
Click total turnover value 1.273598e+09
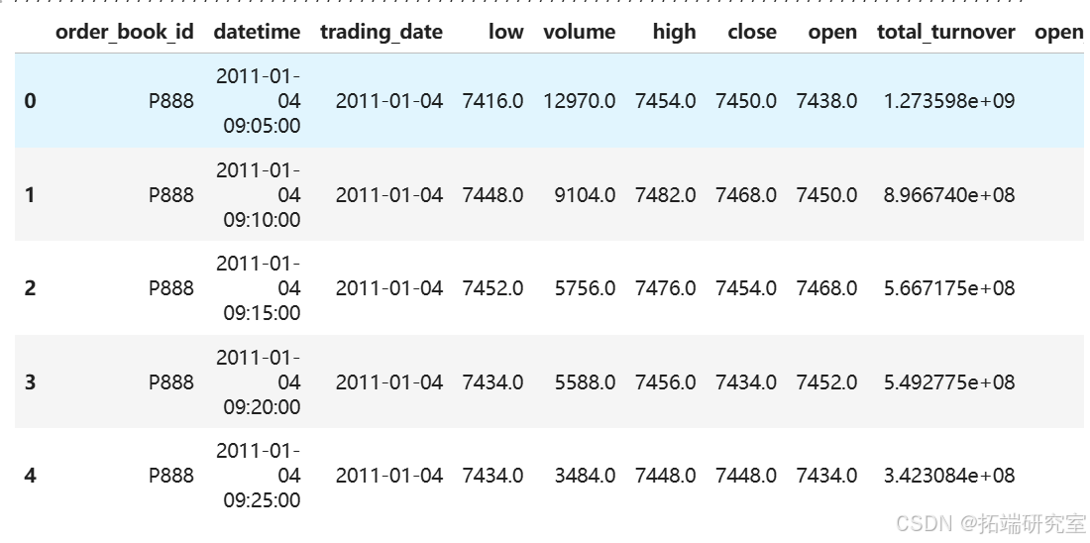[x=948, y=101]
